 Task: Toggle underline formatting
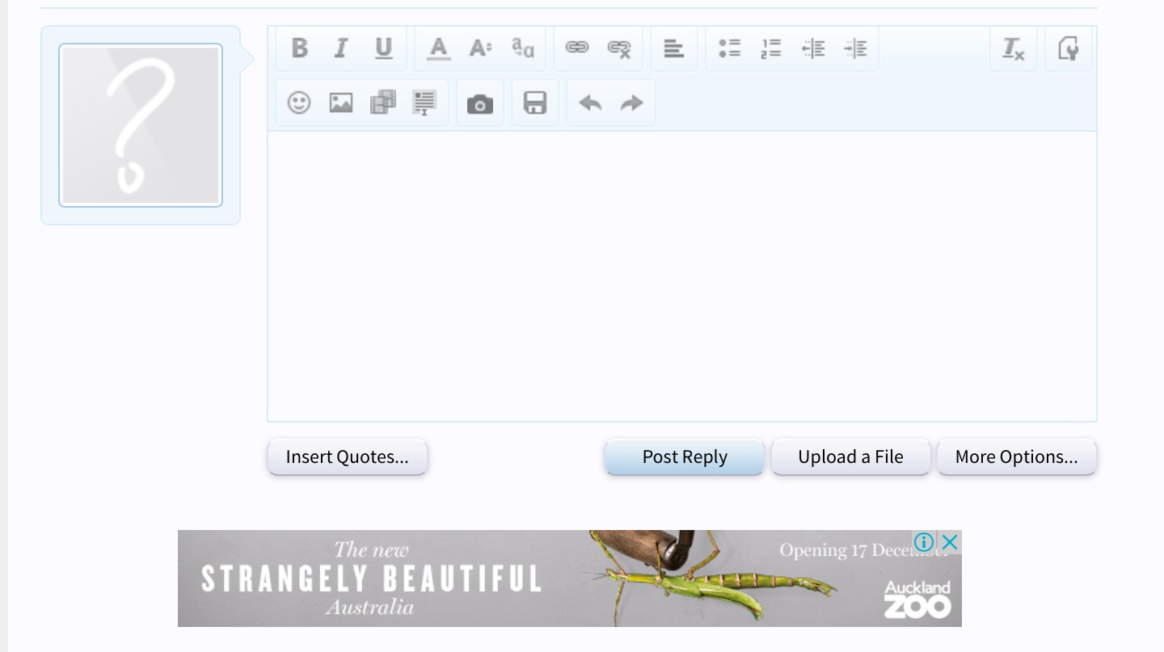[383, 48]
